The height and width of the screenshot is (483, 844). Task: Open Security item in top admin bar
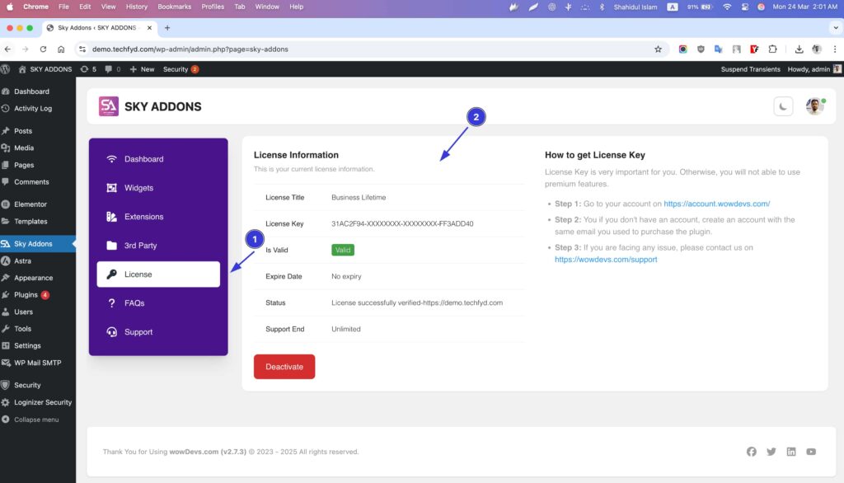point(181,69)
